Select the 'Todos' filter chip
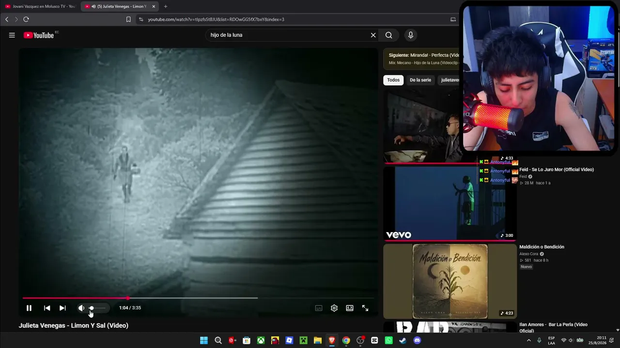Image resolution: width=620 pixels, height=348 pixels. (x=393, y=80)
